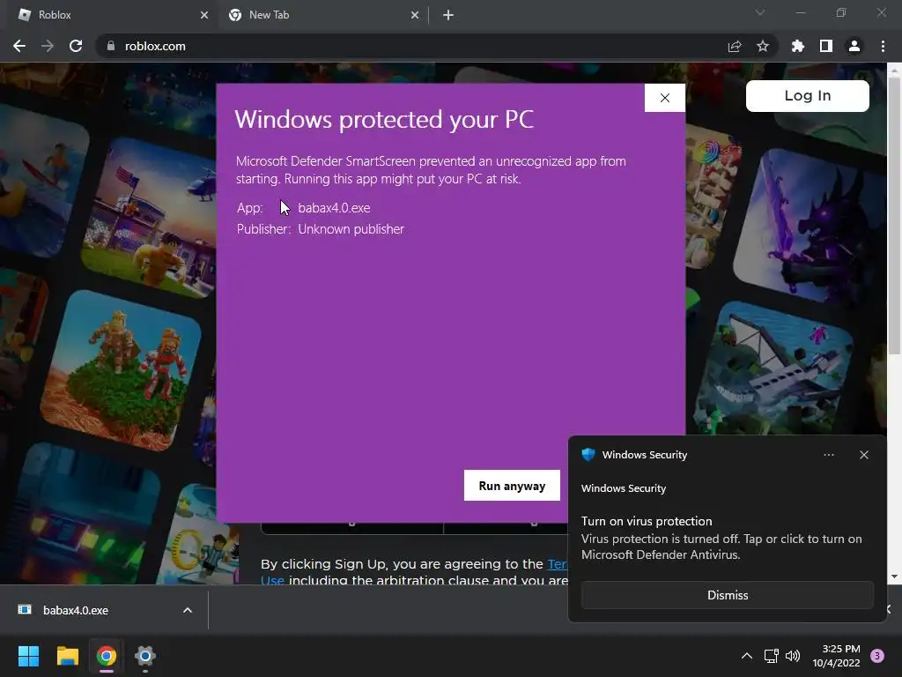Click the scrollbar down arrow

coord(895,577)
